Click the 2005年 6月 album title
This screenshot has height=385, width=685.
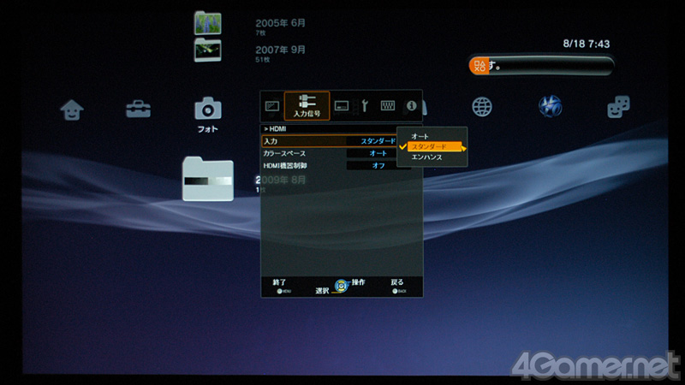(x=281, y=23)
